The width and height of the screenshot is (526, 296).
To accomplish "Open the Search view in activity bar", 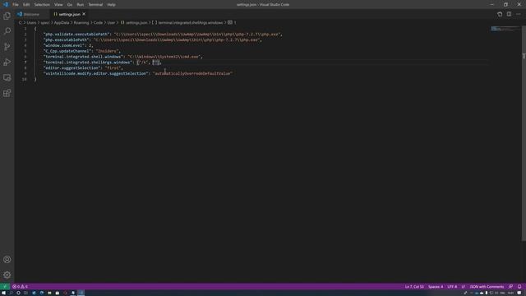I will (x=7, y=31).
